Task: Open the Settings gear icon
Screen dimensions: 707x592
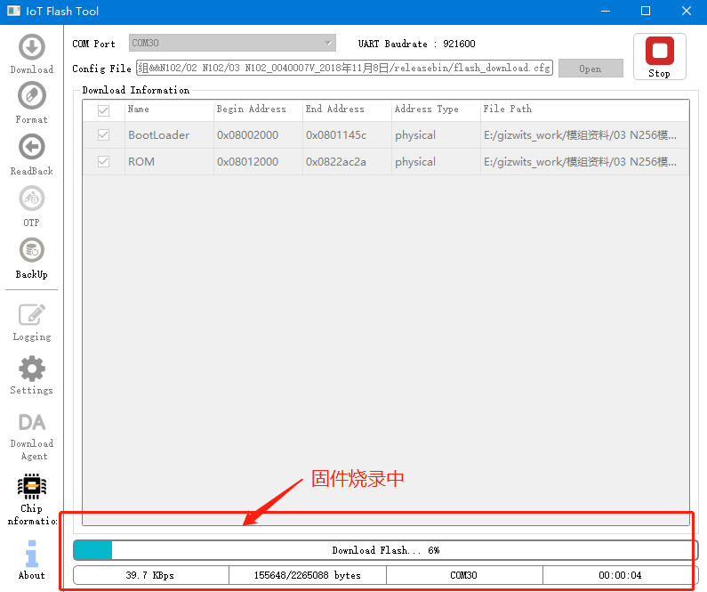Action: [x=31, y=375]
